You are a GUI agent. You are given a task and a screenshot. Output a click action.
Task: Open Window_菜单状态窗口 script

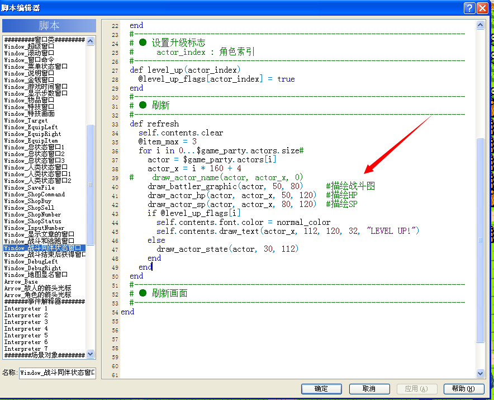[x=36, y=67]
